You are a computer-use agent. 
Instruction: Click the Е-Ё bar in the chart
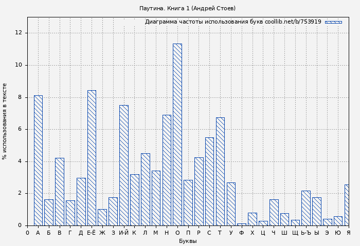click(92, 158)
